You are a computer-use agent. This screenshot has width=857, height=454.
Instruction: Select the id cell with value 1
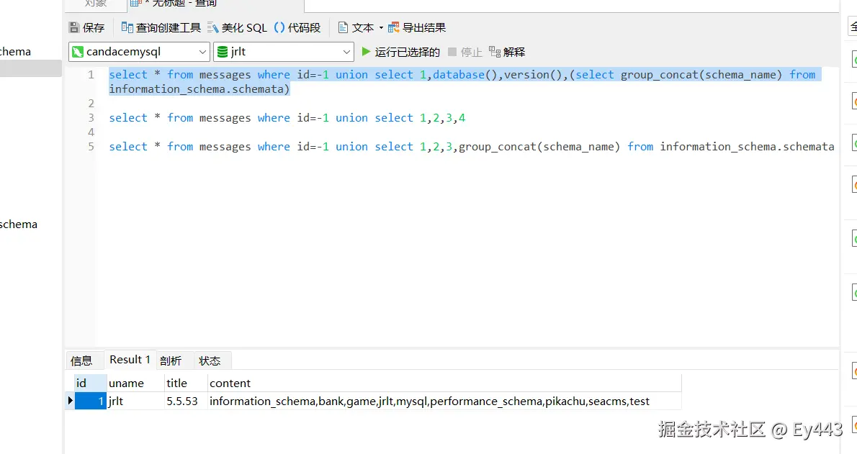90,401
